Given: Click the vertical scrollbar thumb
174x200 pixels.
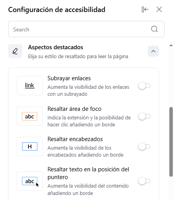Looking at the screenshot, I should (171, 142).
